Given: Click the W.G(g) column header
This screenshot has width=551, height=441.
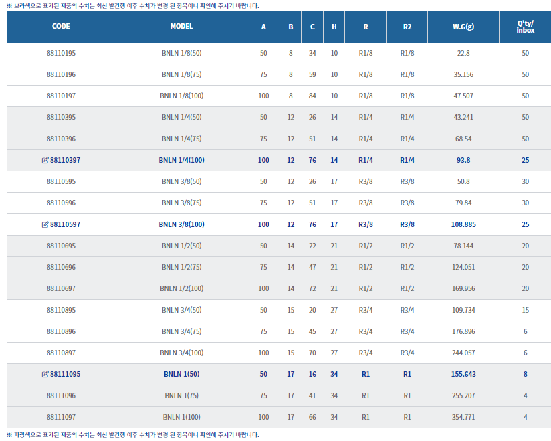Looking at the screenshot, I should point(463,27).
